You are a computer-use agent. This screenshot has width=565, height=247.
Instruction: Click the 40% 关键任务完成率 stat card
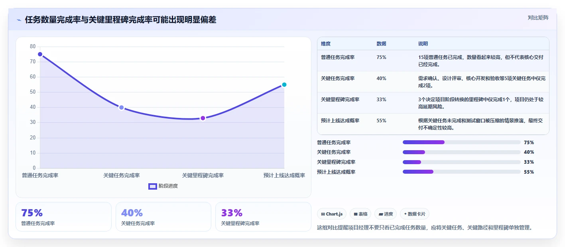163,217
